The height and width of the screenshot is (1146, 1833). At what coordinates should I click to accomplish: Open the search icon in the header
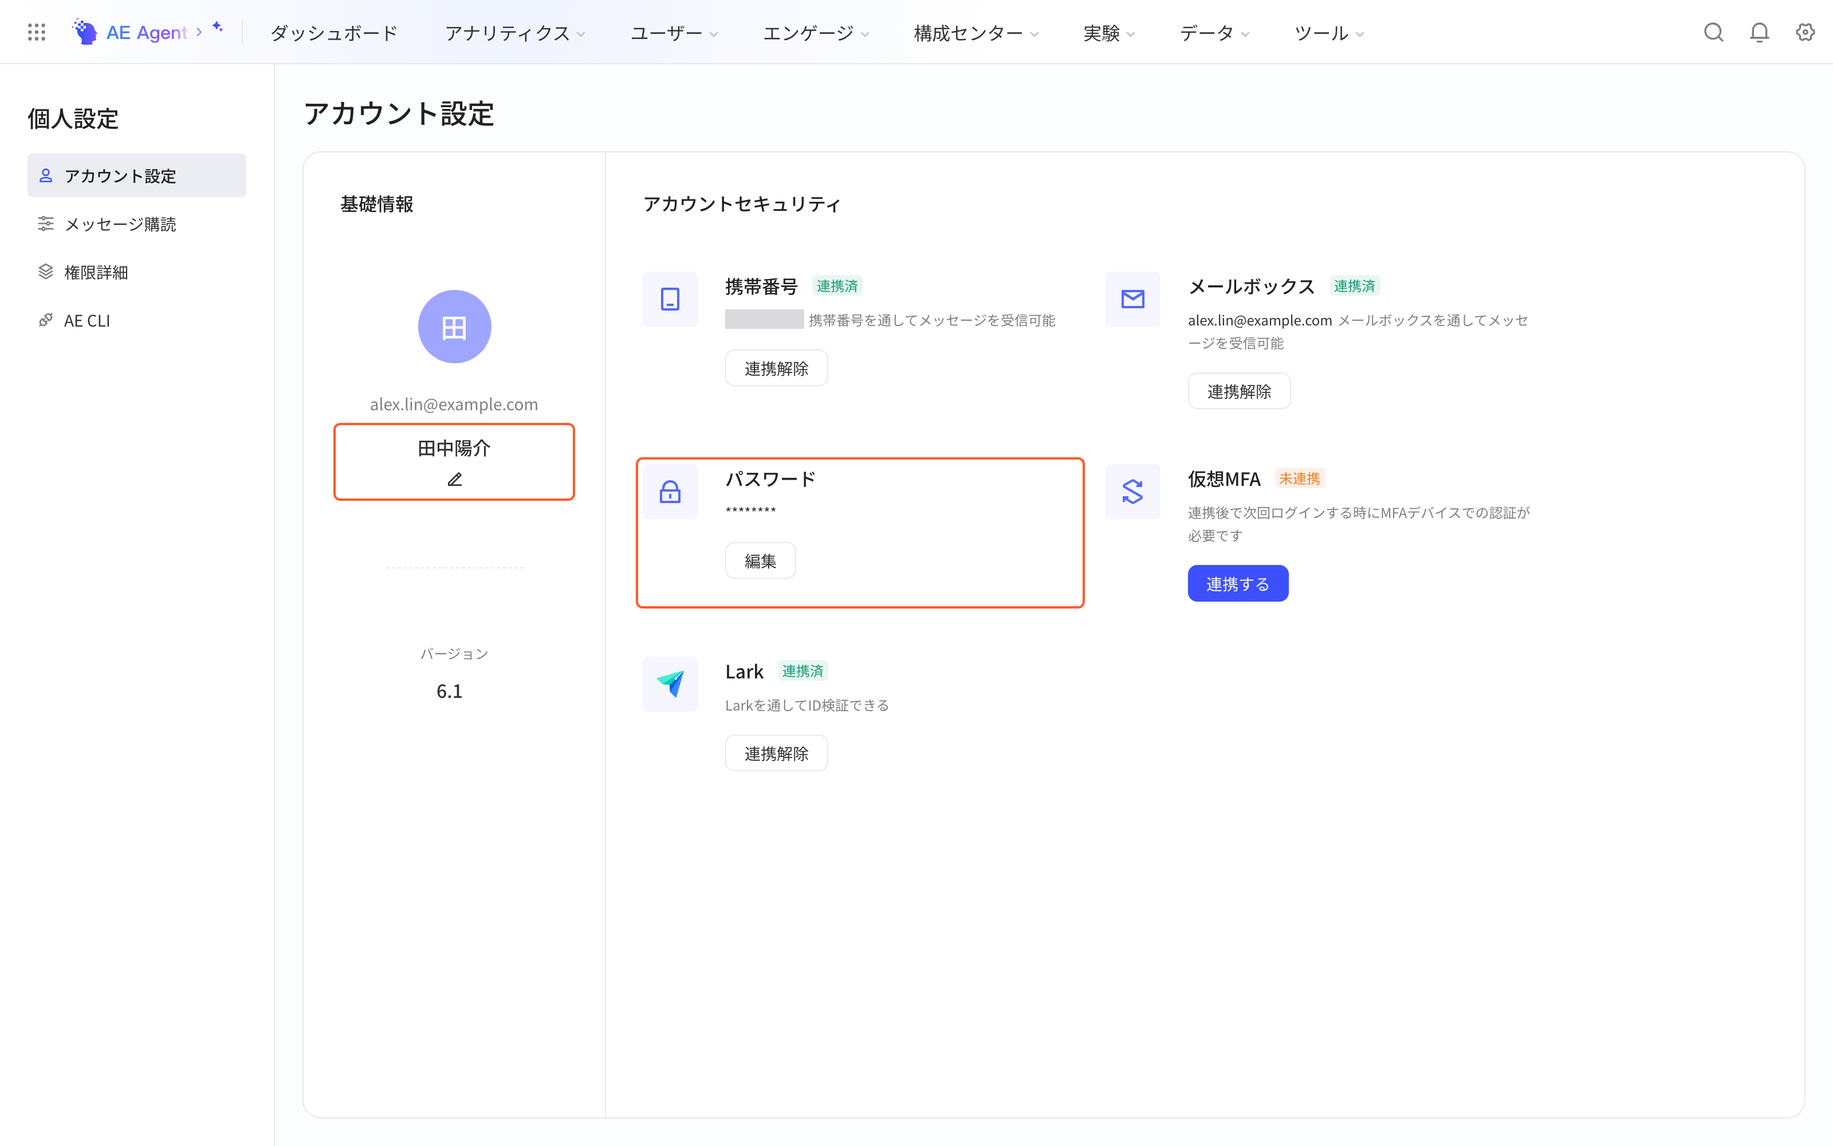1713,32
